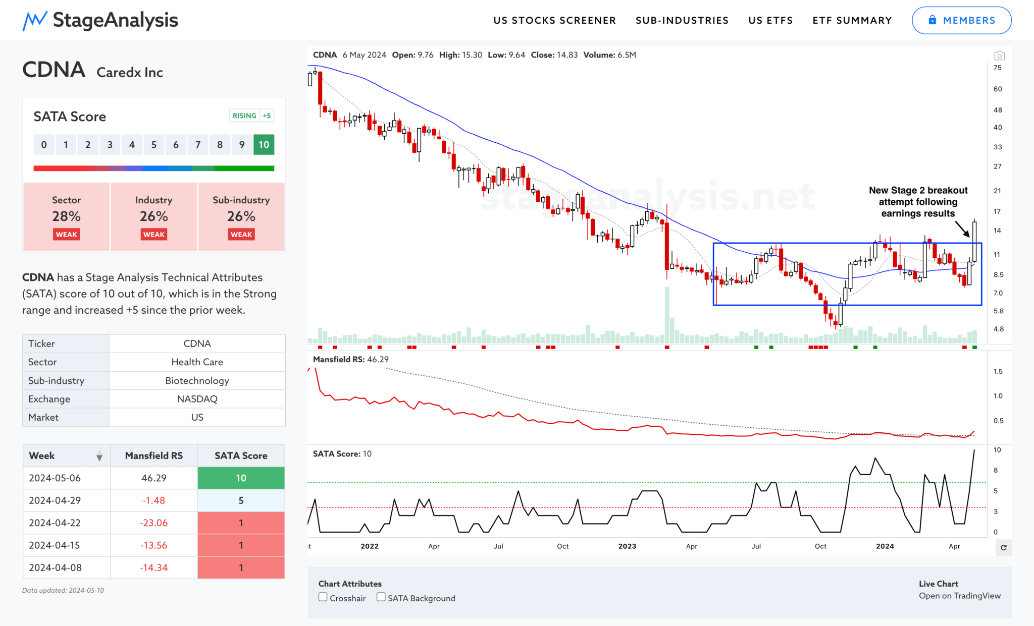Click the Chart Attributes heading

coord(350,584)
